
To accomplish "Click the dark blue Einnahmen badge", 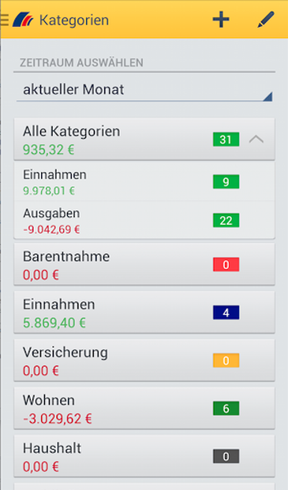I will pyautogui.click(x=226, y=313).
